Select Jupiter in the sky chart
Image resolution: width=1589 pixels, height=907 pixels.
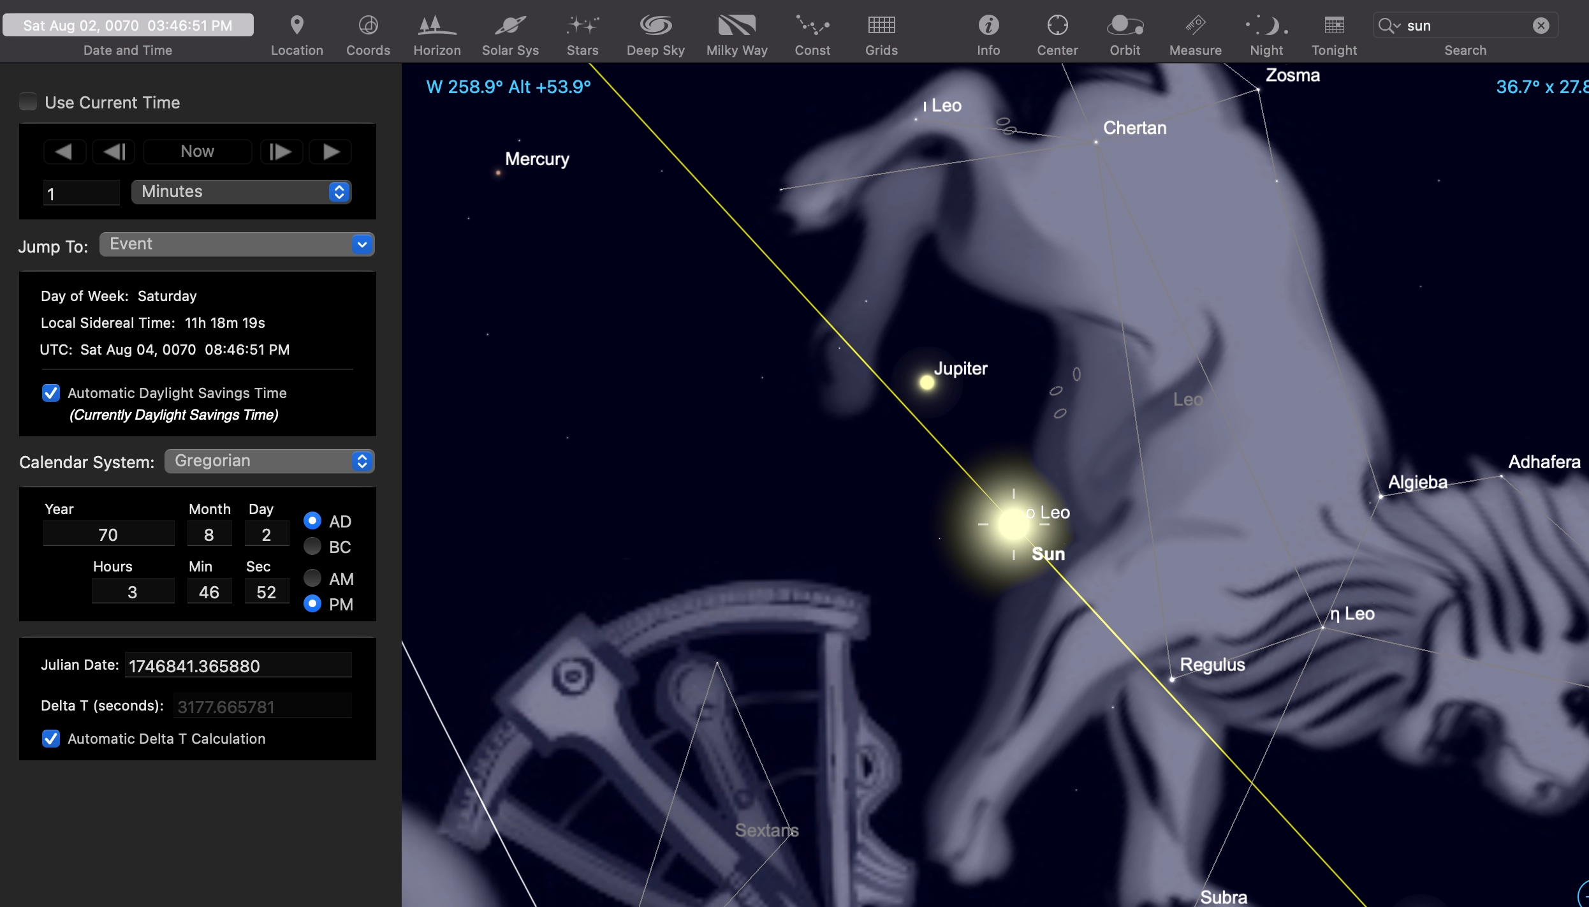coord(927,383)
